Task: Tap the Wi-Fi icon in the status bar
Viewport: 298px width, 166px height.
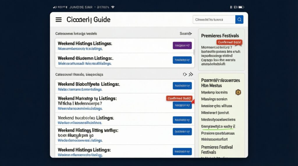Action: (x=113, y=7)
